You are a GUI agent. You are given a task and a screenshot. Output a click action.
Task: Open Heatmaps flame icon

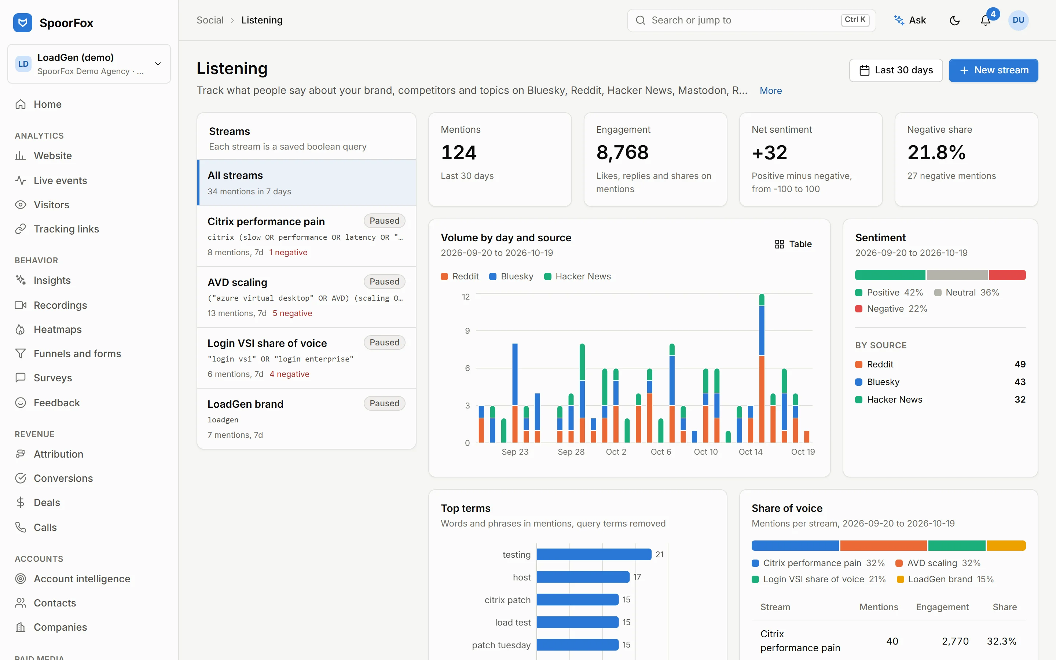tap(21, 330)
